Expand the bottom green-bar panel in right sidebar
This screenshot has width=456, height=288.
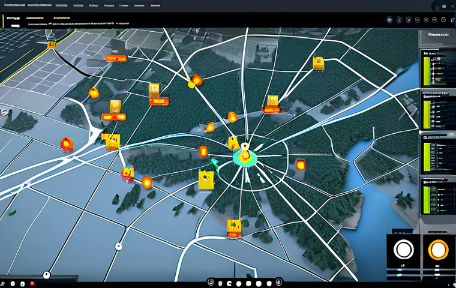click(436, 181)
